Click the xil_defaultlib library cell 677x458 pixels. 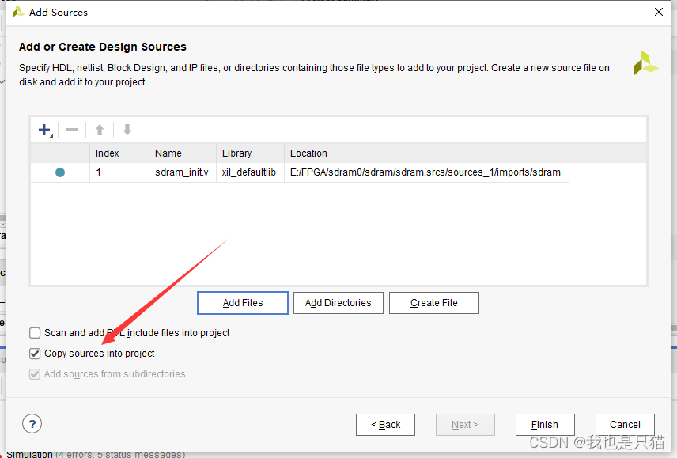click(250, 172)
